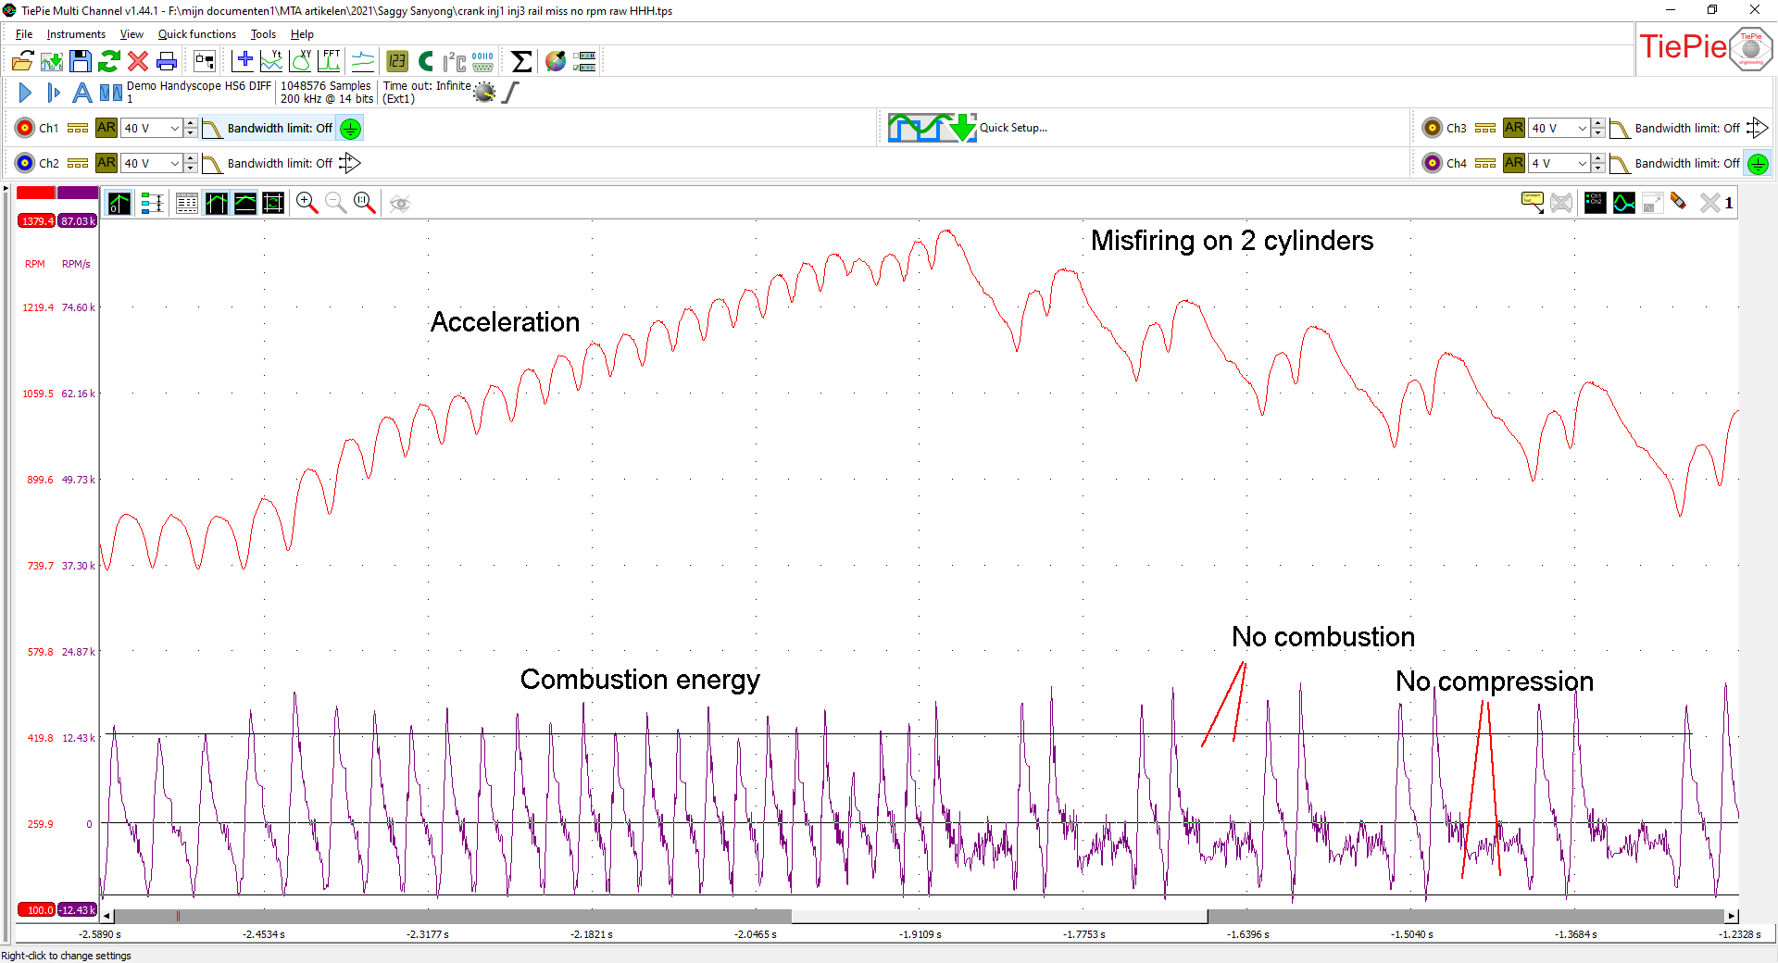Click the Quick Setup button
The image size is (1778, 963).
tap(1013, 128)
